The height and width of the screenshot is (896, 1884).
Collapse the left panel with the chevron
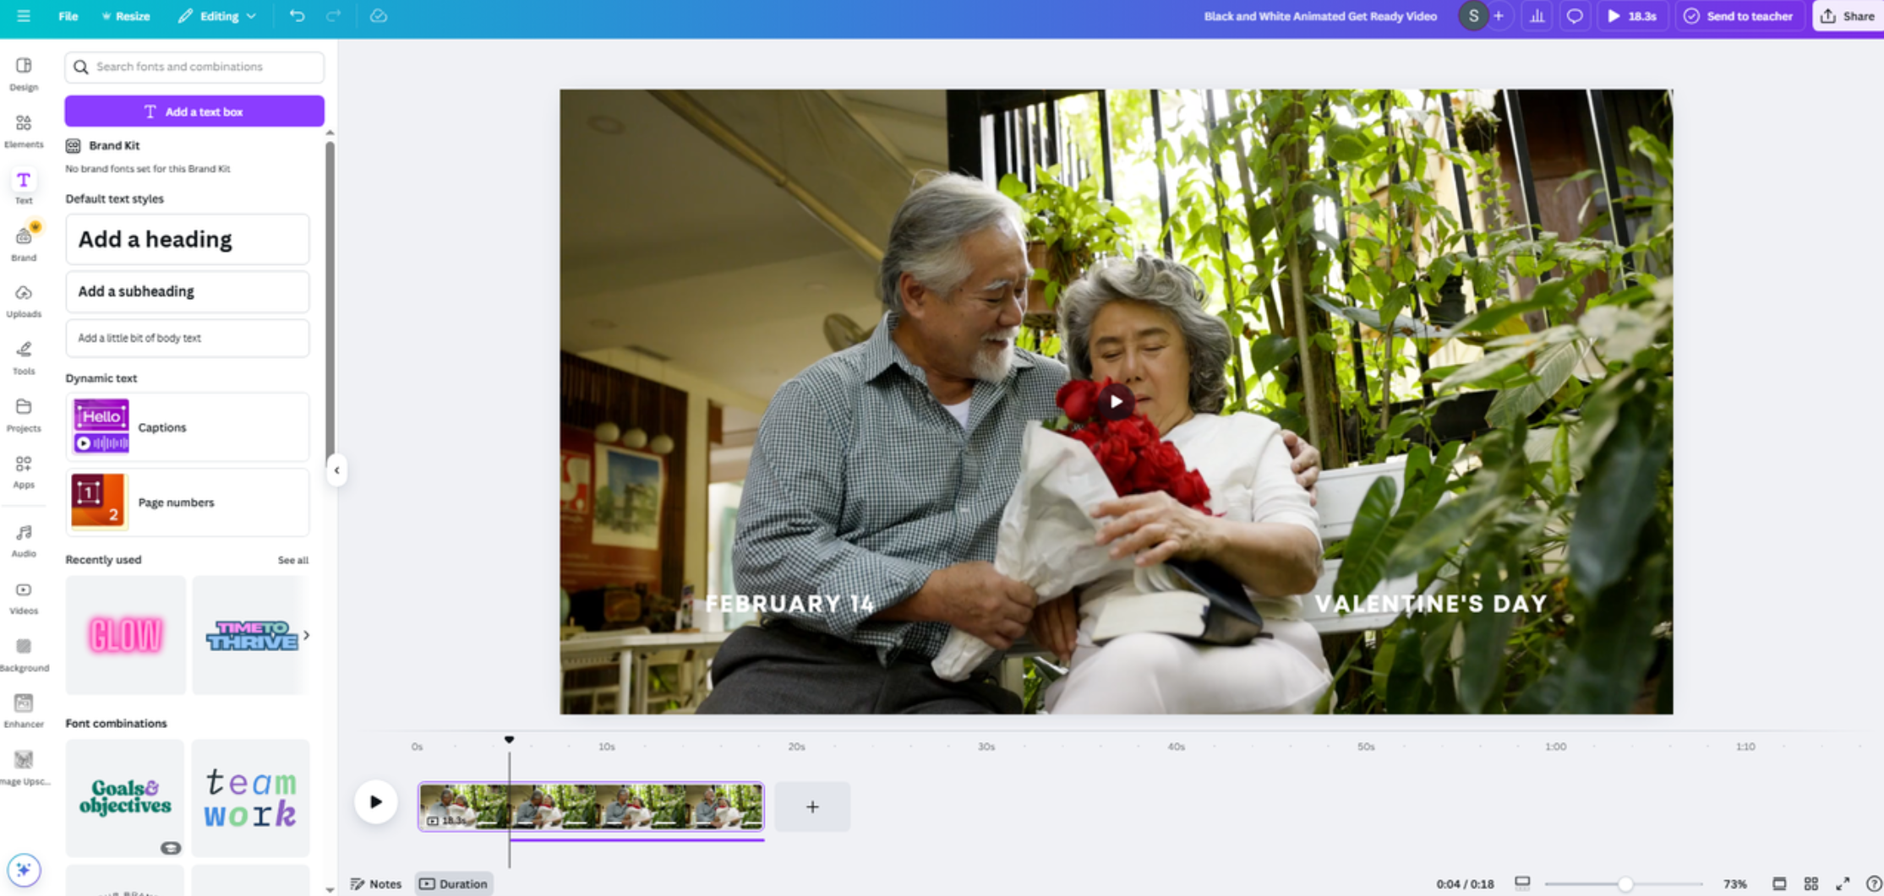point(336,471)
